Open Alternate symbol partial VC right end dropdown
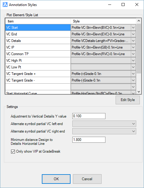The height and width of the screenshot is (188, 144). tap(104, 131)
